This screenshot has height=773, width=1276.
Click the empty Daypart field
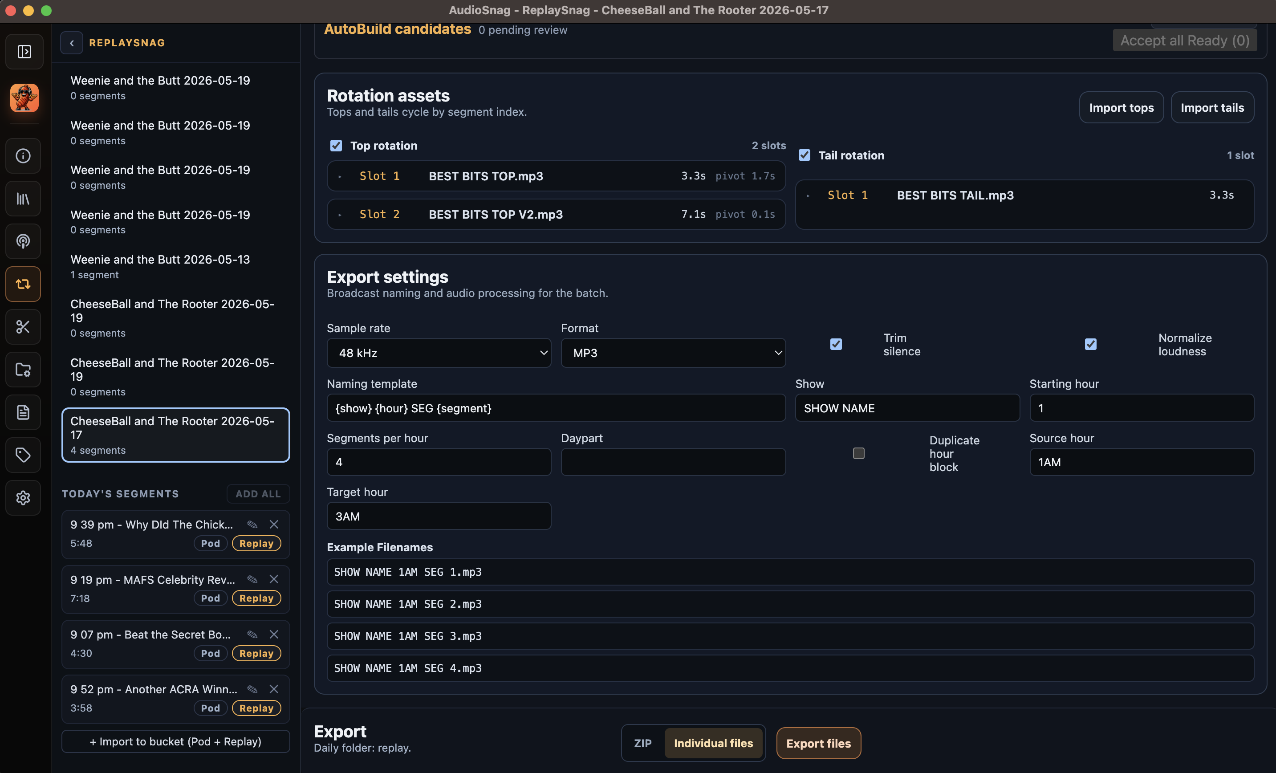(x=673, y=462)
